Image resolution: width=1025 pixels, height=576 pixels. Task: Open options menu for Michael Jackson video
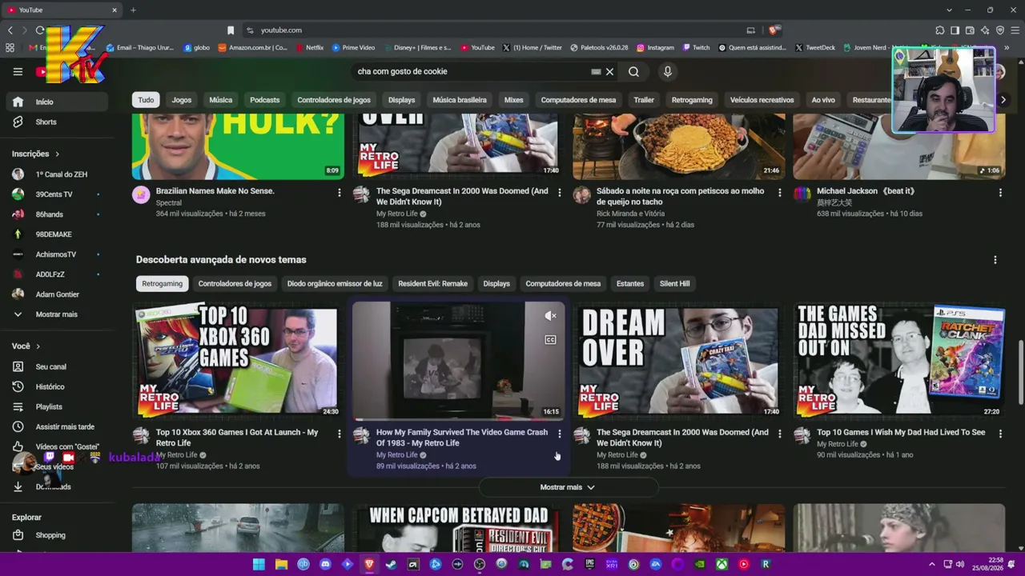1000,193
